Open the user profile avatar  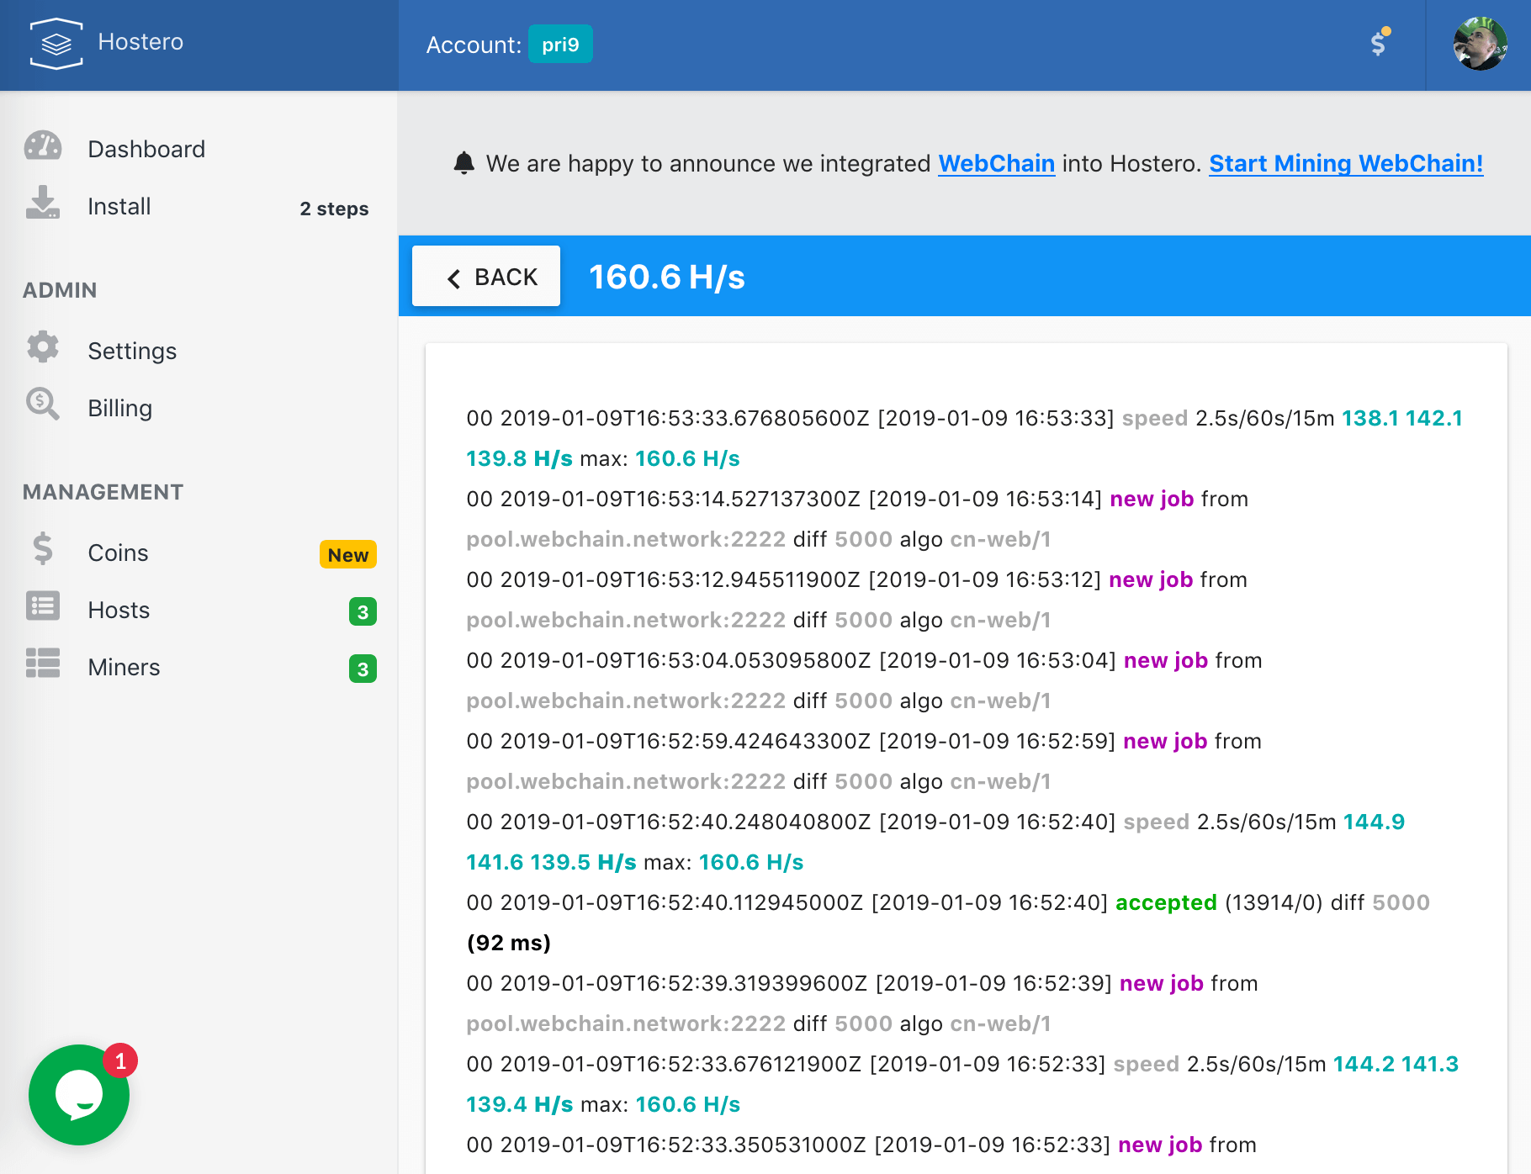(x=1480, y=44)
